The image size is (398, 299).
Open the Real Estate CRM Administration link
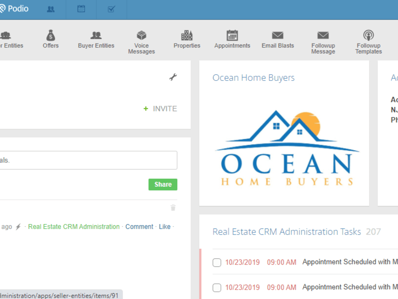[74, 226]
